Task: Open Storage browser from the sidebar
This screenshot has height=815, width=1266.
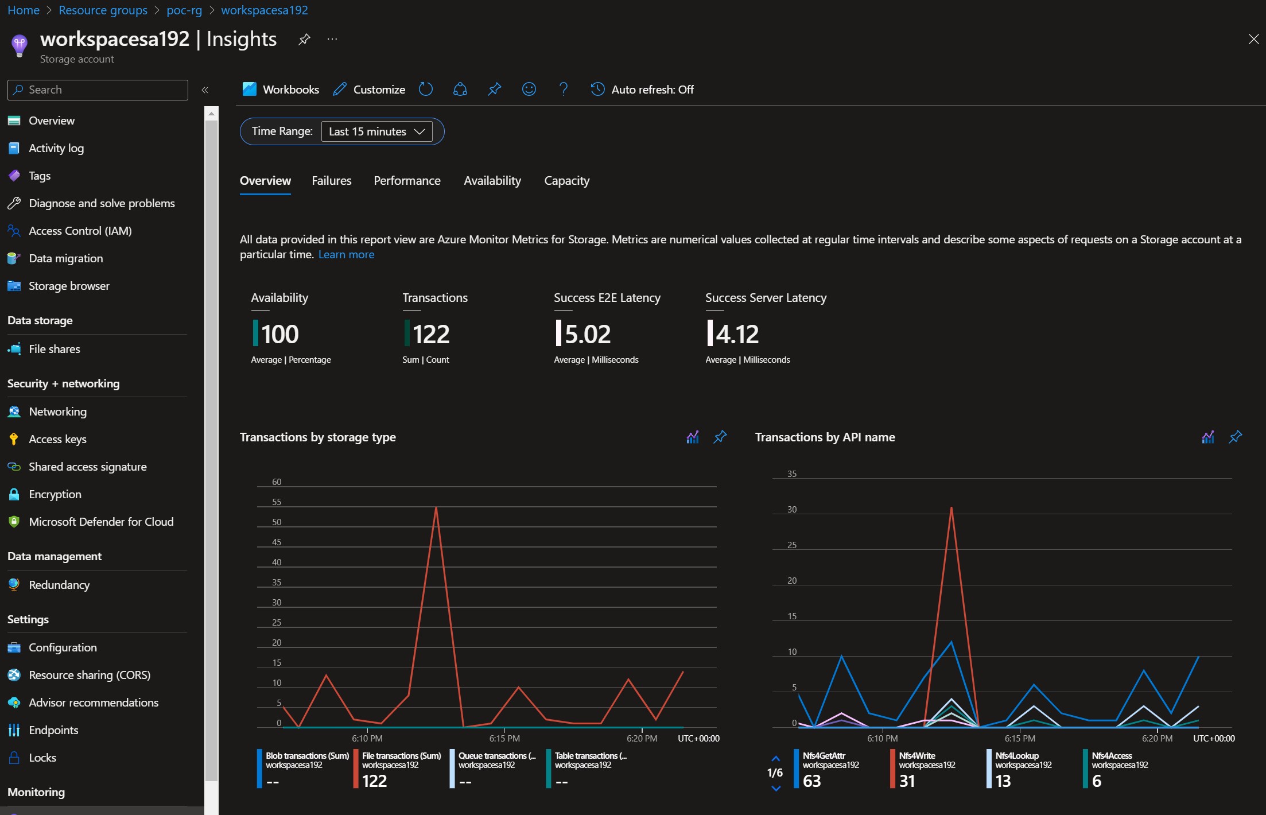Action: coord(69,285)
